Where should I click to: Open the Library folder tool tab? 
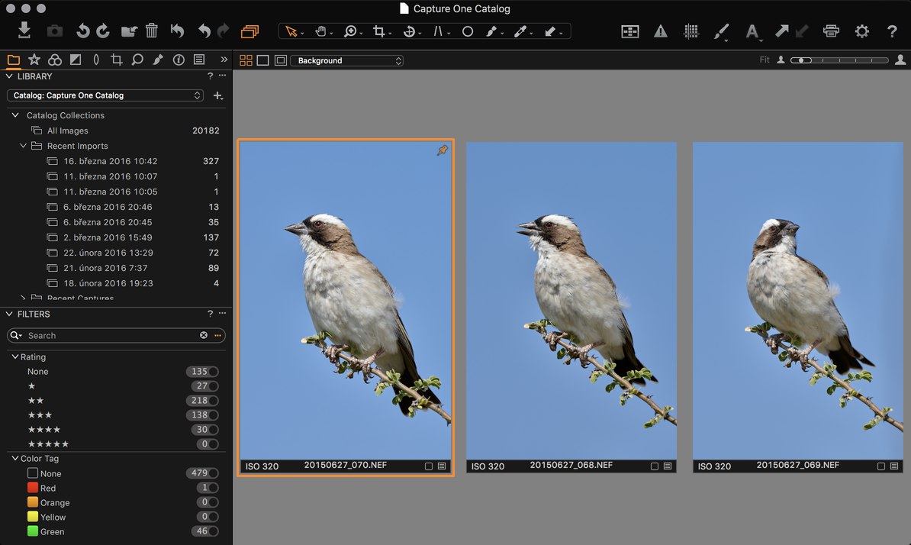click(x=14, y=60)
